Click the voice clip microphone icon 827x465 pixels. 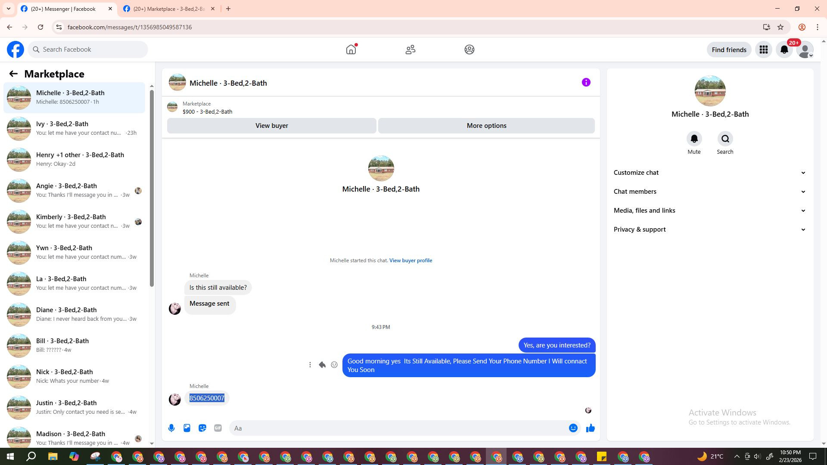click(171, 428)
